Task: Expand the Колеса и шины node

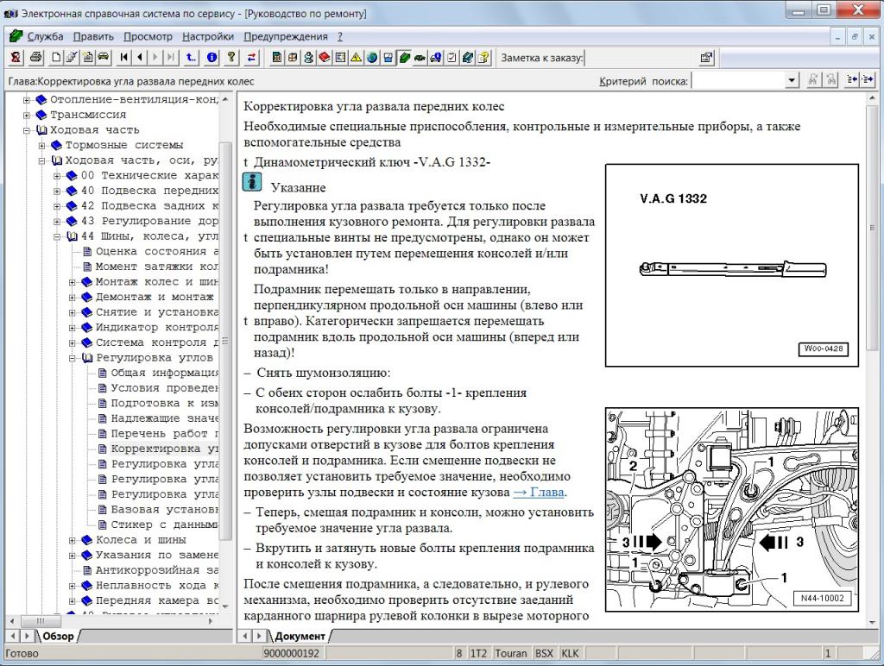Action: [73, 540]
